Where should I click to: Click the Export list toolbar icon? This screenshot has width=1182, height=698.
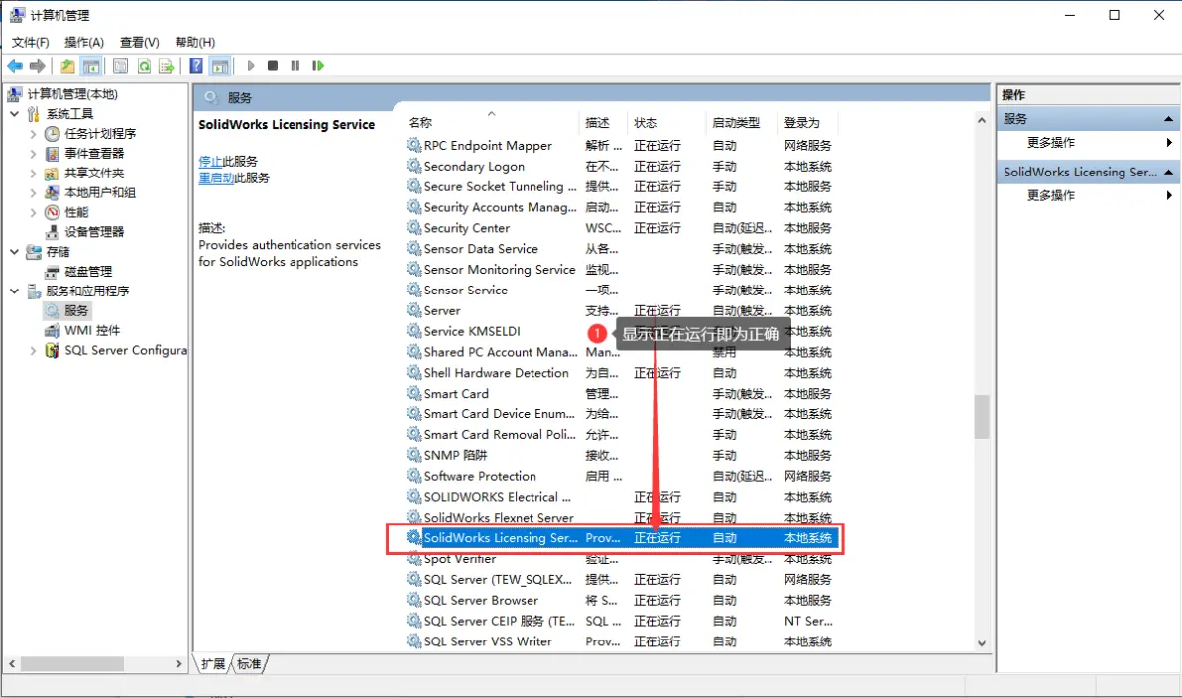[167, 66]
